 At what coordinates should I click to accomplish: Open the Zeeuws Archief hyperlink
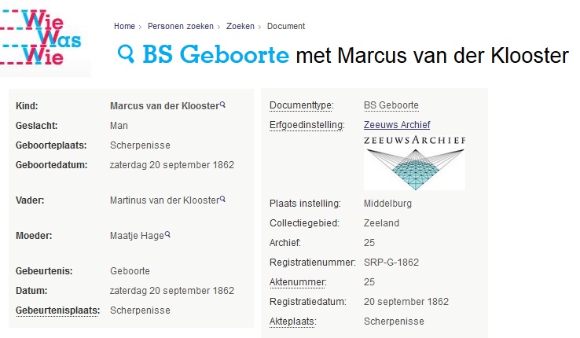coord(397,125)
